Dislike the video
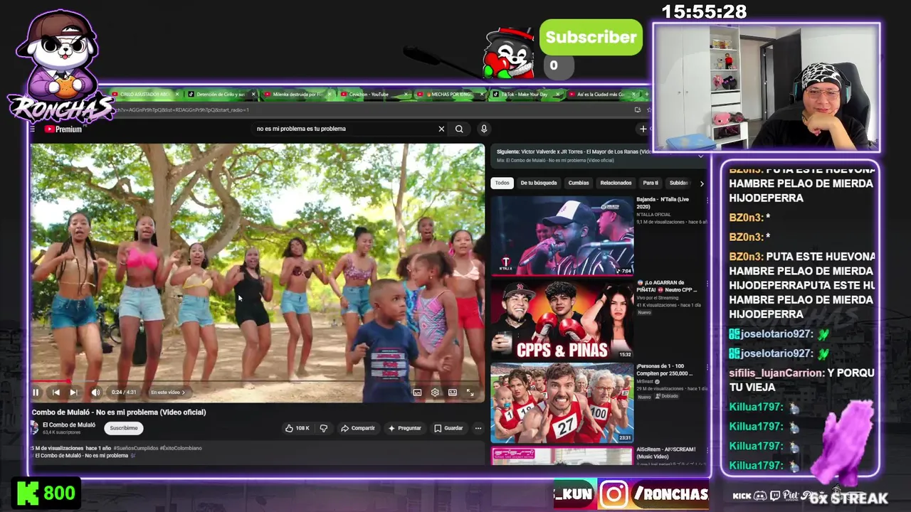 [324, 428]
